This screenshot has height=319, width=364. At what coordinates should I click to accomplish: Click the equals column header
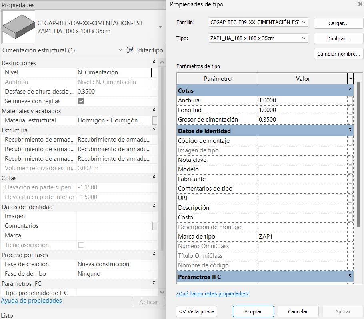point(350,79)
